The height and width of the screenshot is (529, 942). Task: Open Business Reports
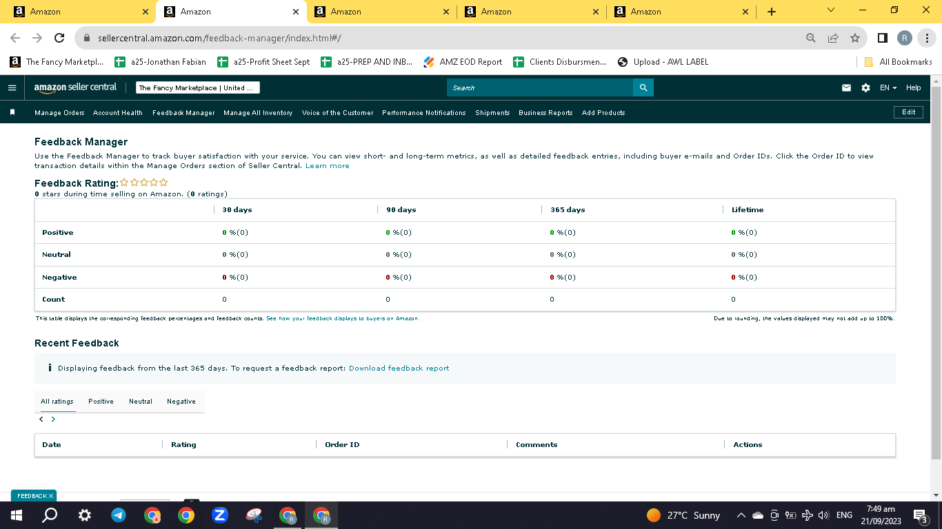click(545, 113)
